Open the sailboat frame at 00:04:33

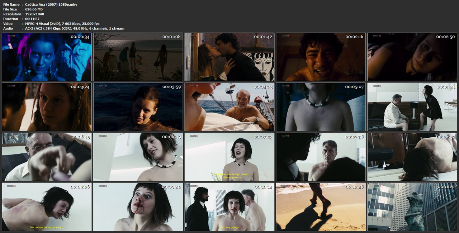(229, 107)
